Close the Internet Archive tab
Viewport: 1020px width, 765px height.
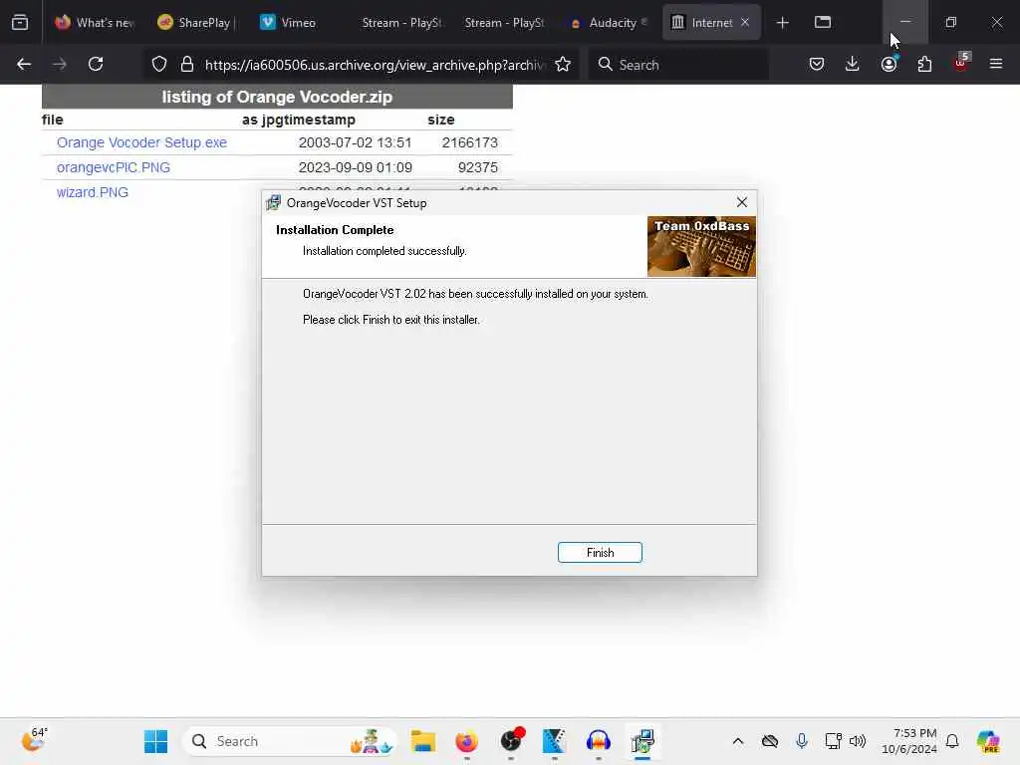point(745,22)
